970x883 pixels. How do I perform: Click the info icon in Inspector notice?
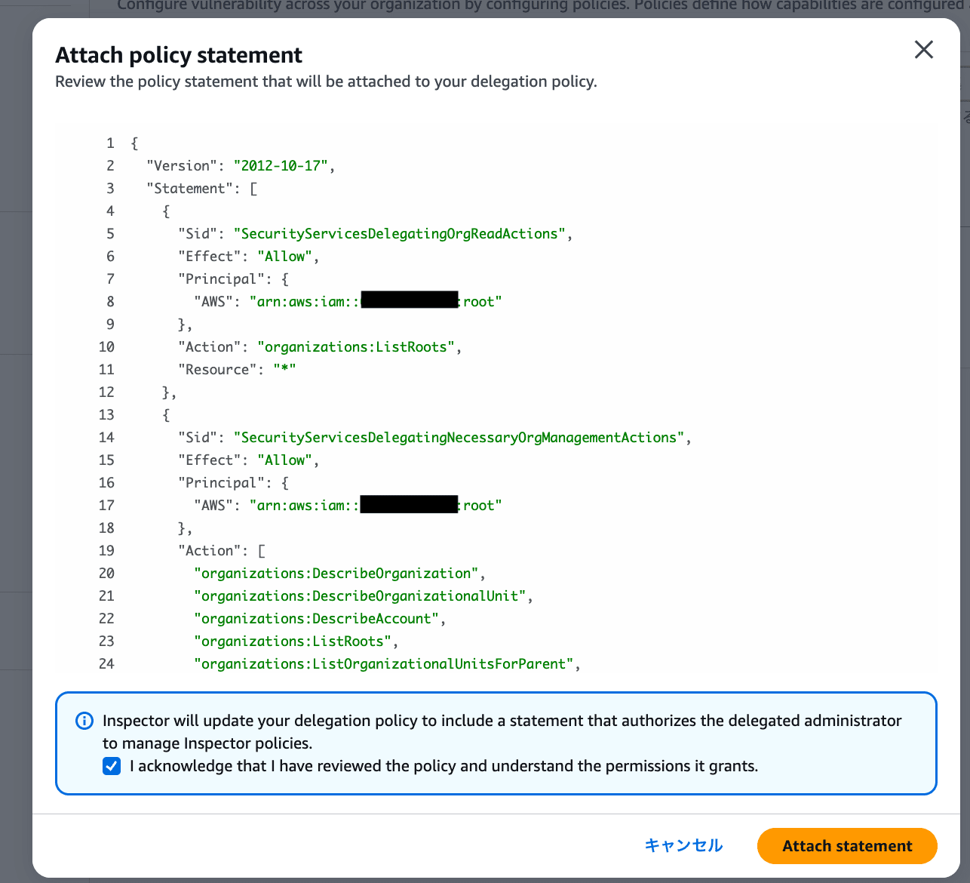coord(84,721)
